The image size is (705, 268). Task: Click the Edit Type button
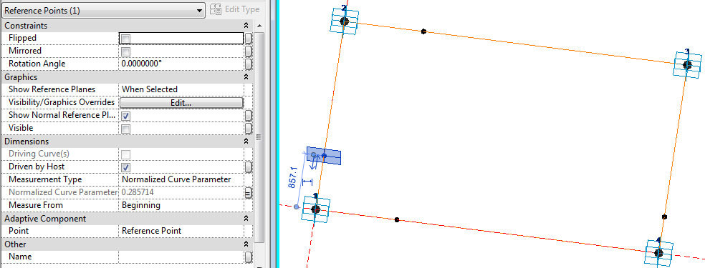[235, 9]
